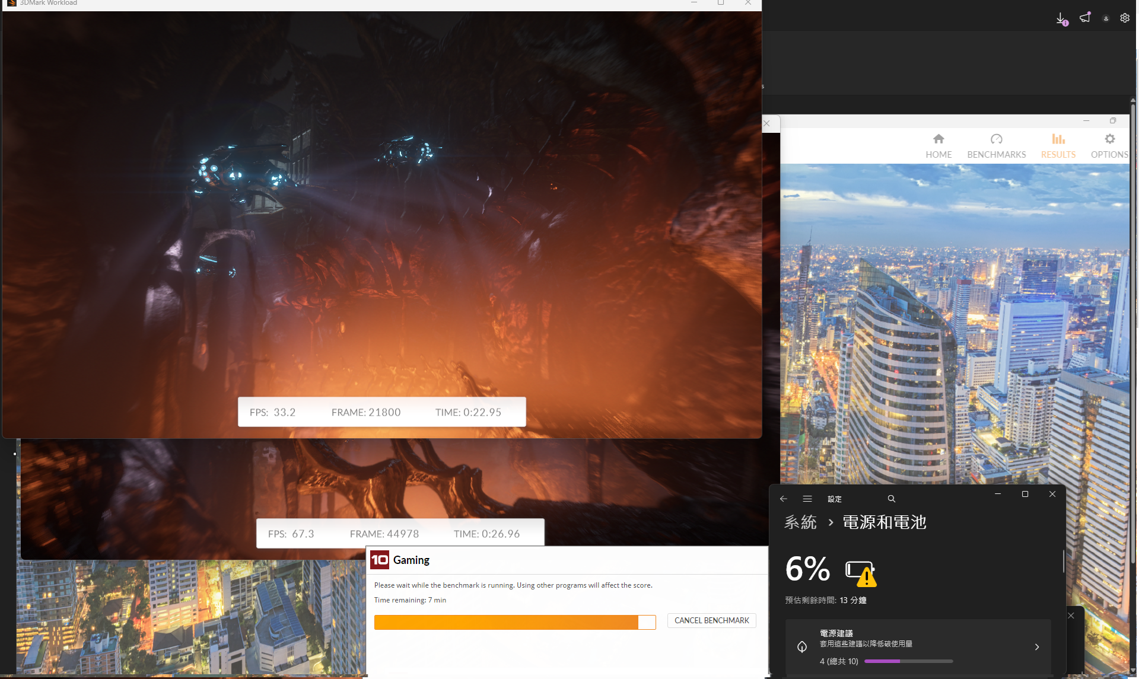
Task: Click the battery warning icon
Action: pos(860,572)
